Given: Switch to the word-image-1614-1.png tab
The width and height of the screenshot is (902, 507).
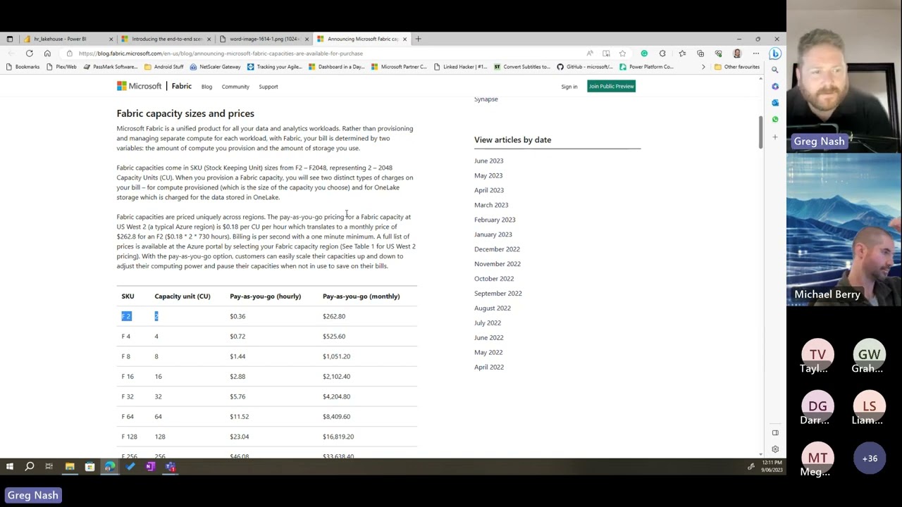Looking at the screenshot, I should point(264,39).
